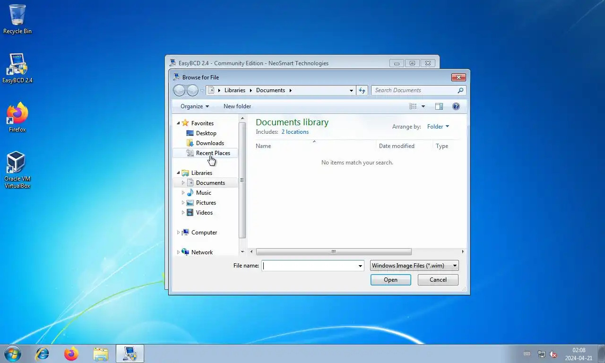Collapse the Libraries group
This screenshot has height=363, width=605.
tap(178, 173)
